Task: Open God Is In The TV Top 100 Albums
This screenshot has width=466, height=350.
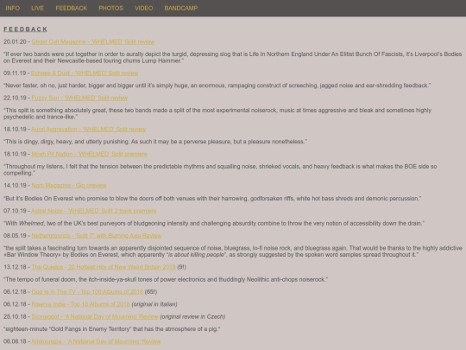Action: click(x=87, y=292)
